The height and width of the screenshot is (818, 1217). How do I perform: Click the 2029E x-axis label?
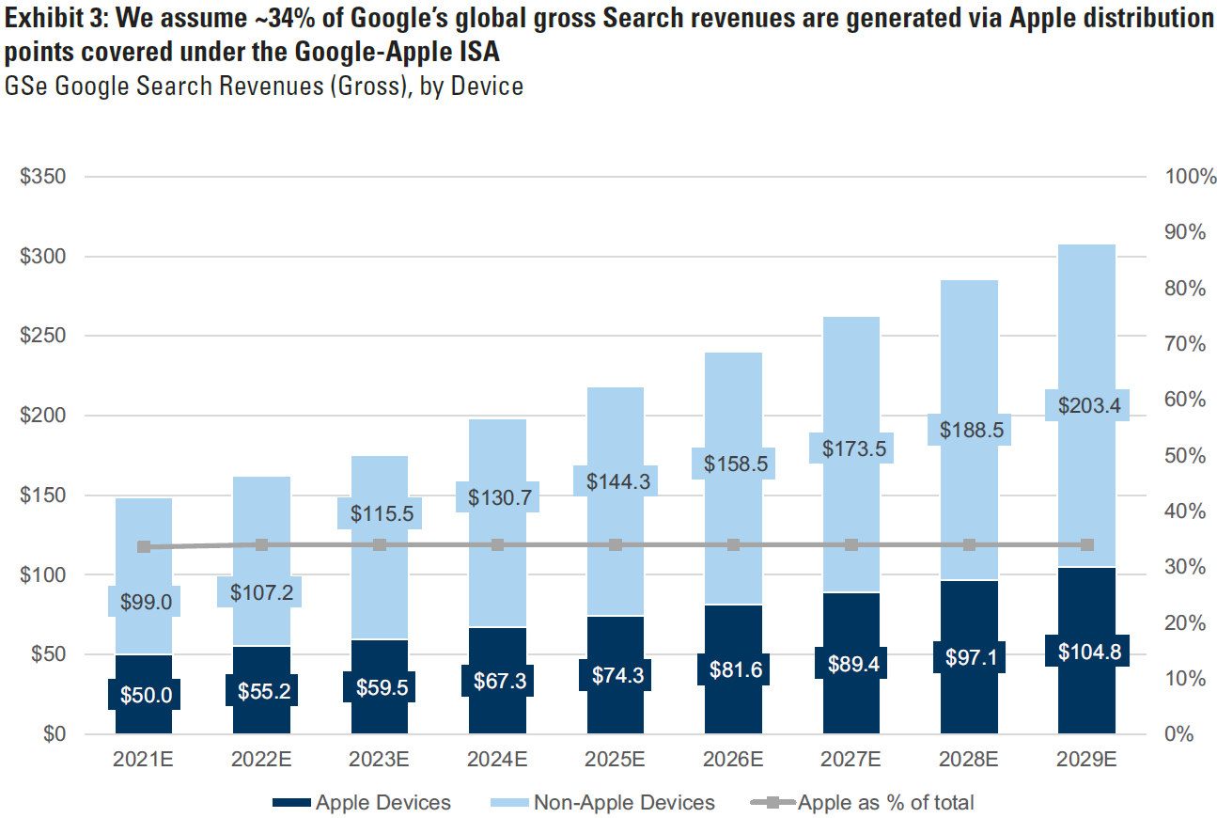tap(1086, 758)
